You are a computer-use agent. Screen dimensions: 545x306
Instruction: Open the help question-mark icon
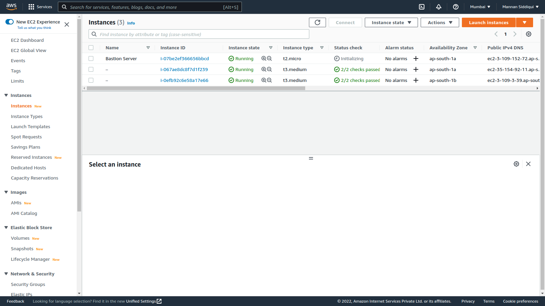[456, 6]
